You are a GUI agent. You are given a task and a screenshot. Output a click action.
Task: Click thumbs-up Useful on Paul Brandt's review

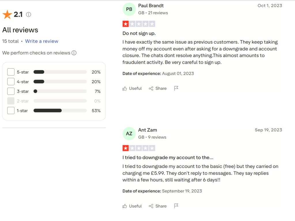[125, 88]
